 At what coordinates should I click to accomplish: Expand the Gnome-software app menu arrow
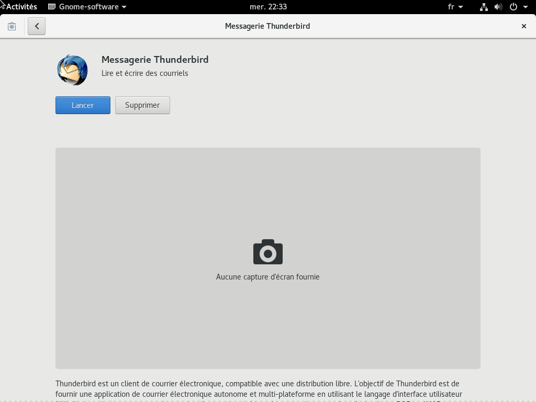pyautogui.click(x=124, y=7)
